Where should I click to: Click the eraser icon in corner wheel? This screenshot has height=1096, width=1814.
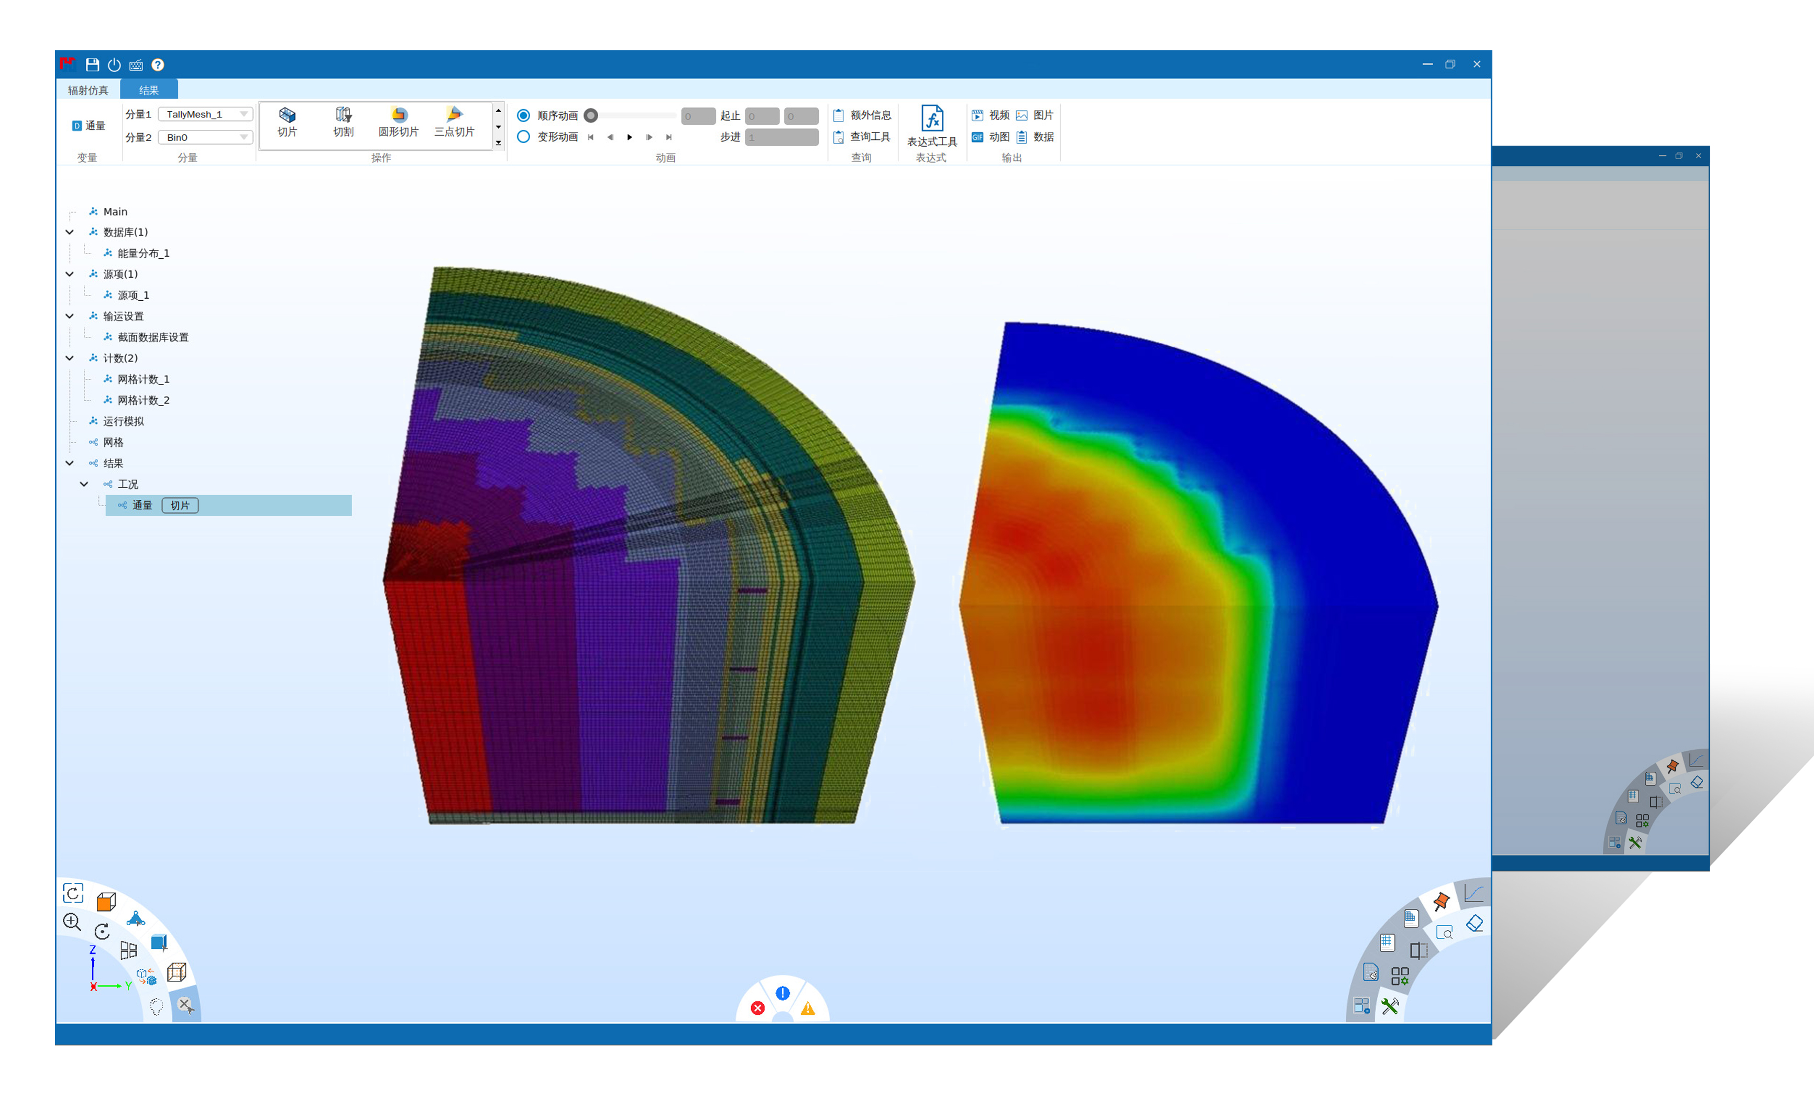point(1475,923)
